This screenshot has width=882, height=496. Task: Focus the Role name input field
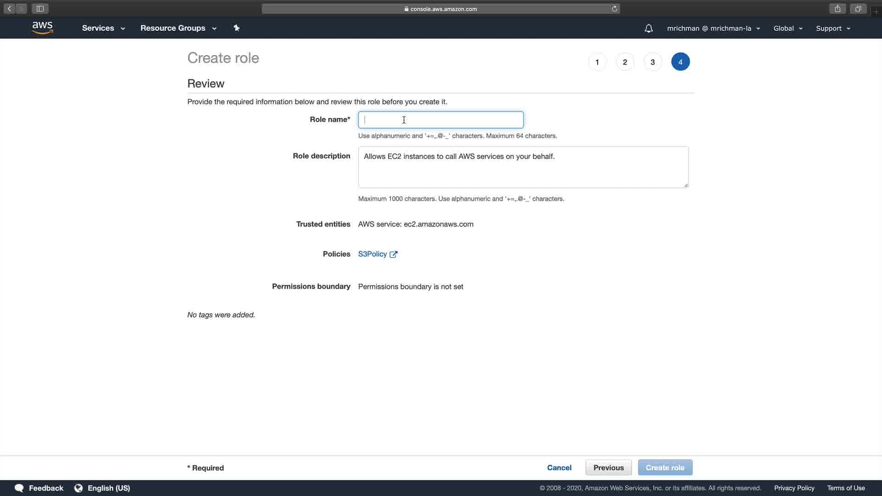coord(441,120)
